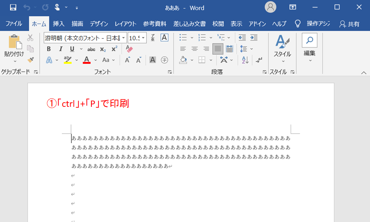Open the Change Case Aa menu
Screen dimensions: 370x222
coord(108,60)
